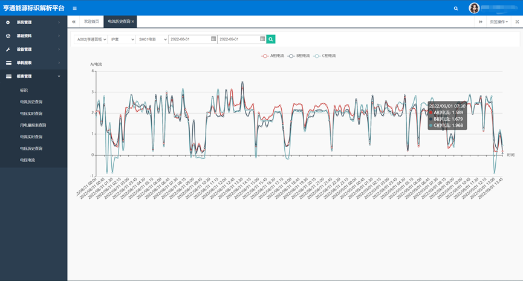Open 电压实时查询 in the sidebar
This screenshot has width=523, height=281.
click(31, 113)
